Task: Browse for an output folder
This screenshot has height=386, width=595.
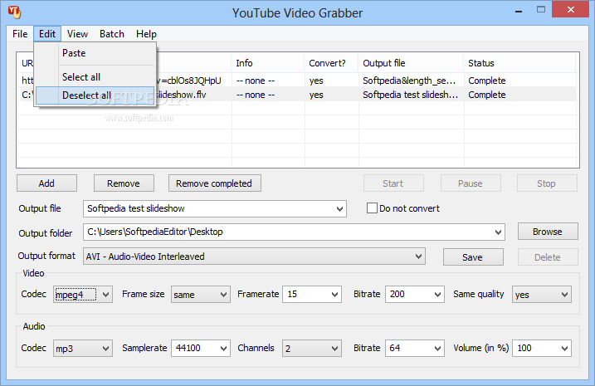Action: point(548,232)
